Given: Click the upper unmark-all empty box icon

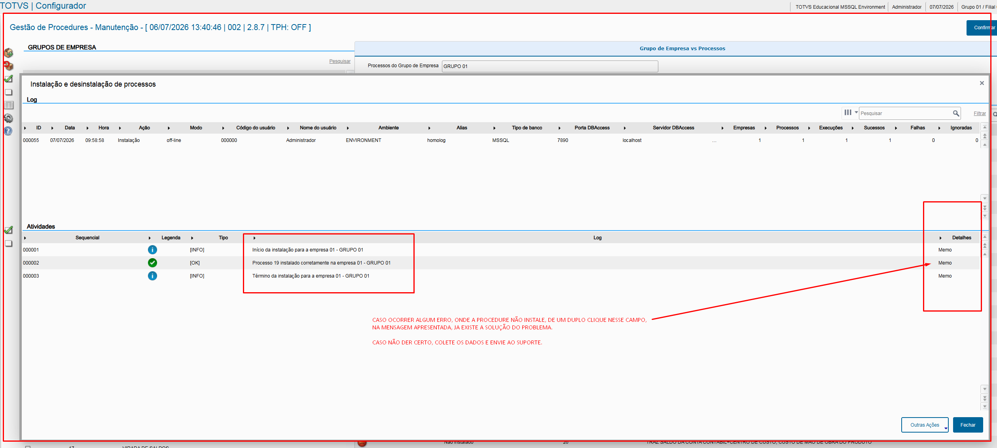Looking at the screenshot, I should coord(8,92).
